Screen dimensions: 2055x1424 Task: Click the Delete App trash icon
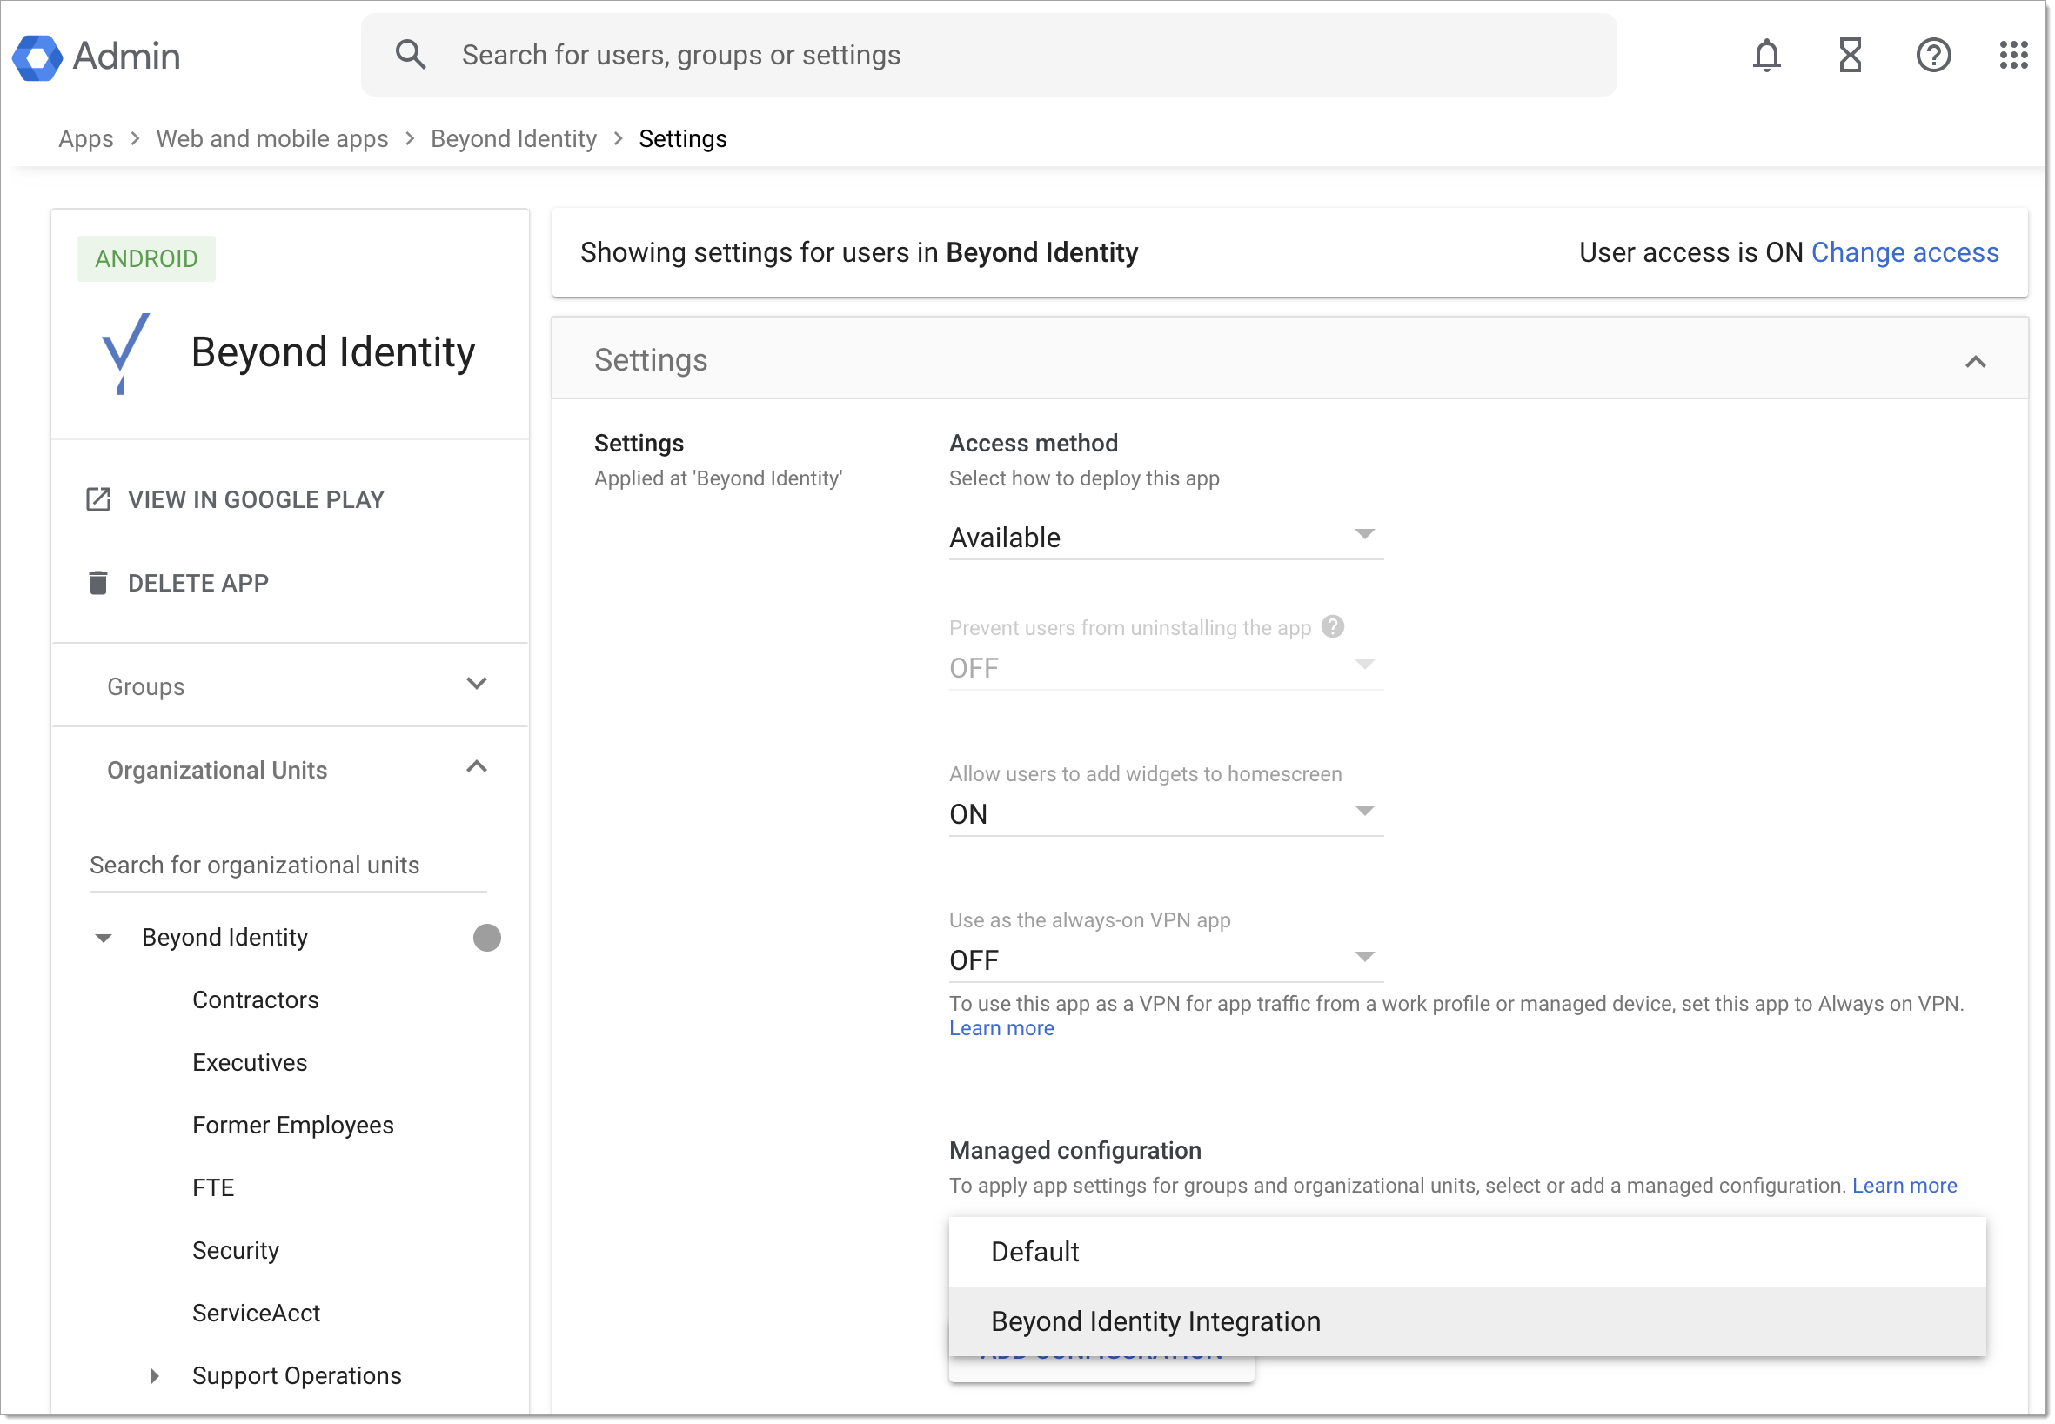pos(98,583)
